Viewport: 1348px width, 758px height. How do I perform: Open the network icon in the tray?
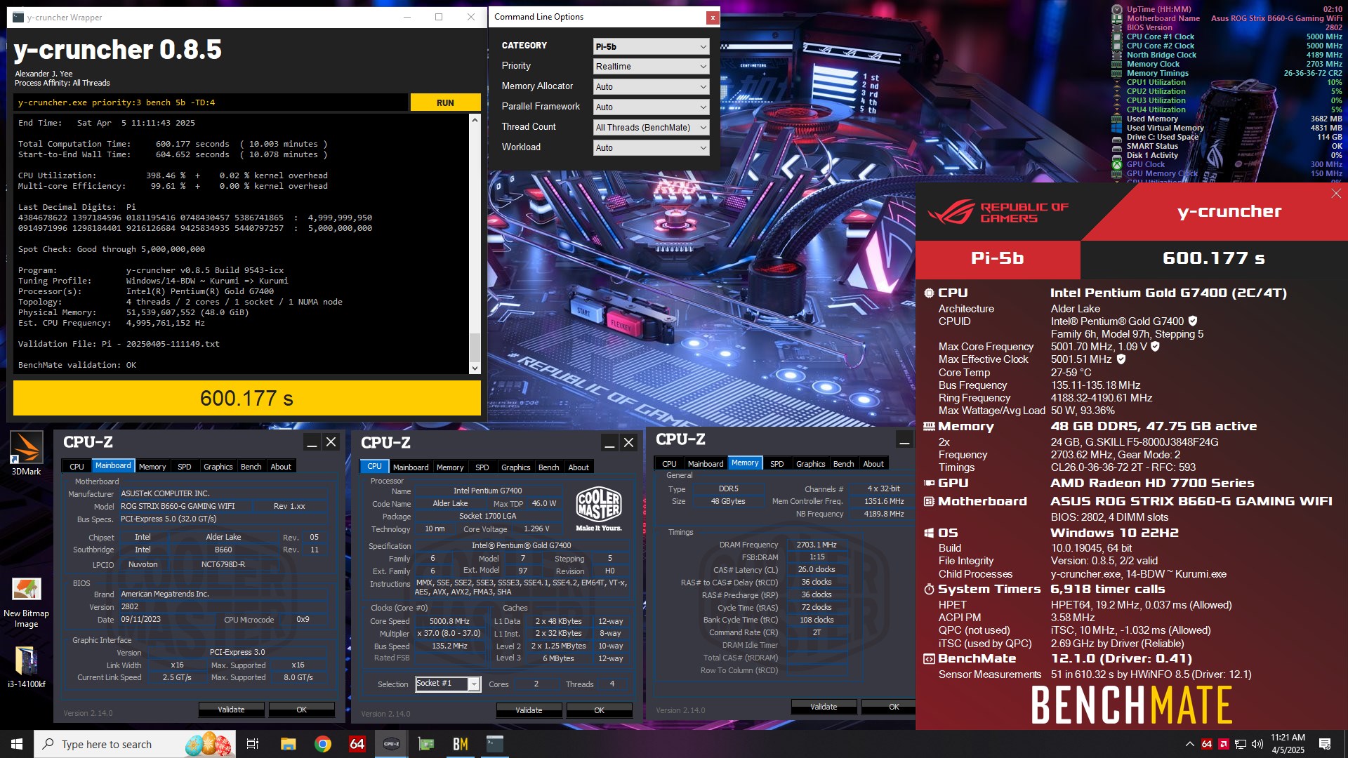(x=1241, y=744)
